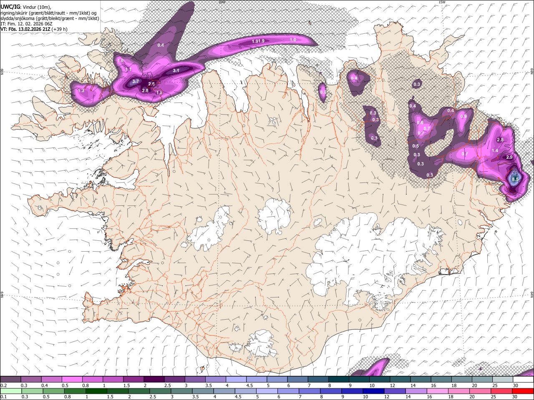Select the 0.9 value marker in the northeast
Viewport: 534px width, 400px height.
[463, 117]
